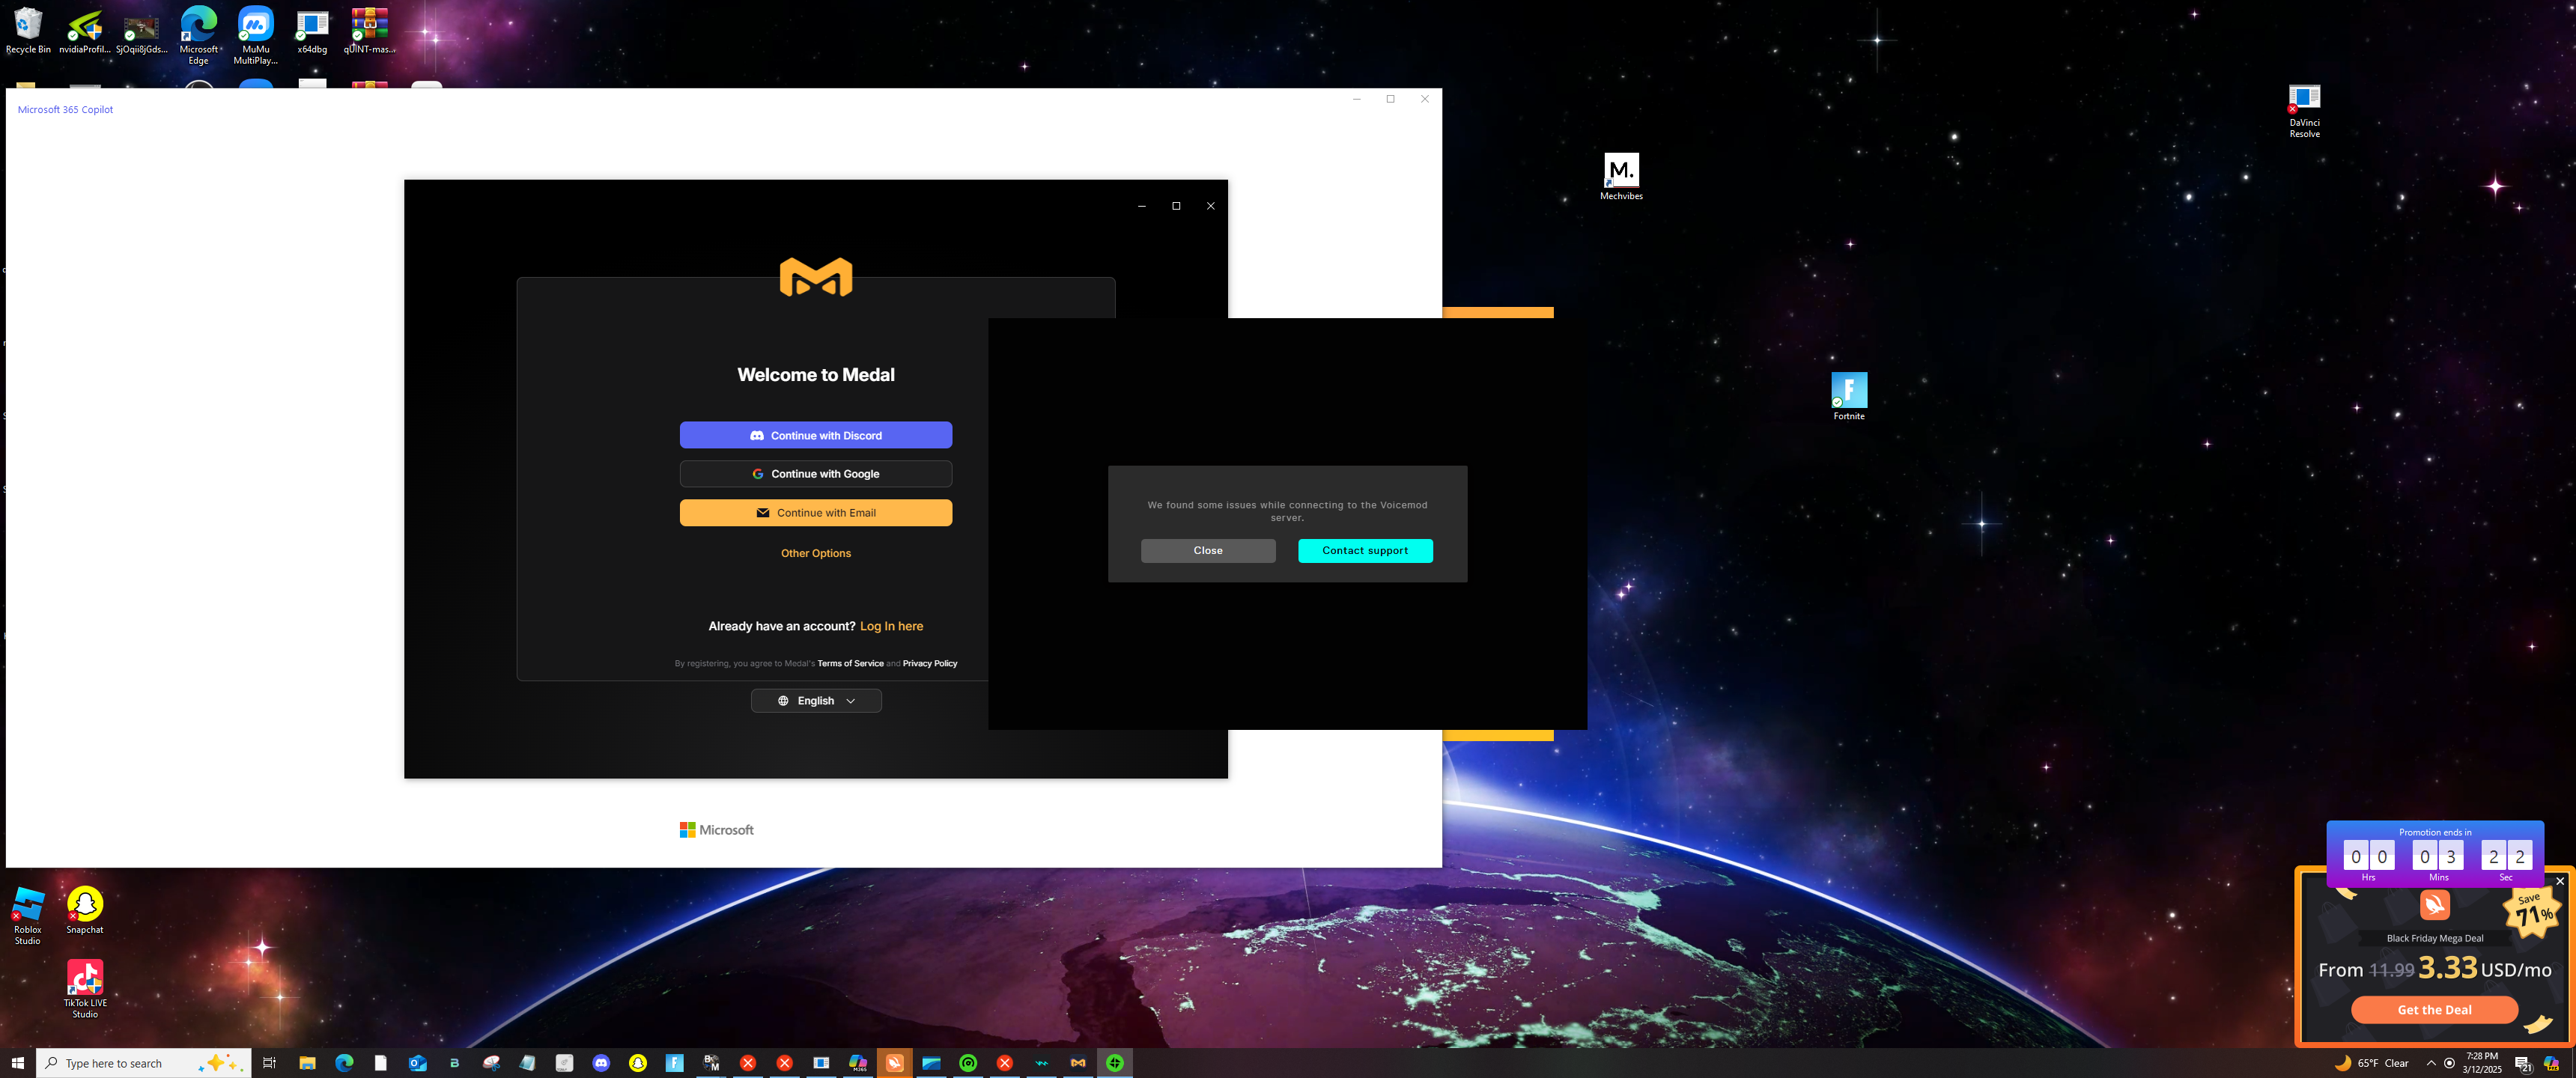Click Contact support in Voicemod dialog
The width and height of the screenshot is (2576, 1078).
pos(1365,551)
